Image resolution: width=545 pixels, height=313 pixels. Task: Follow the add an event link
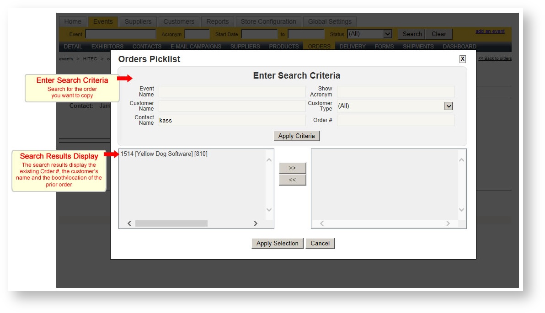(x=490, y=32)
